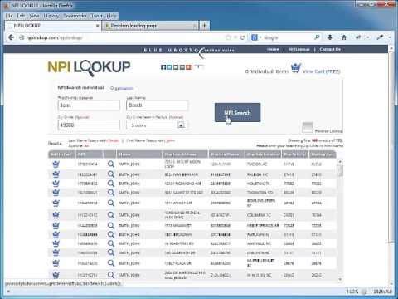Add the last visible result row to cart
The image size is (398, 299).
pos(56,275)
